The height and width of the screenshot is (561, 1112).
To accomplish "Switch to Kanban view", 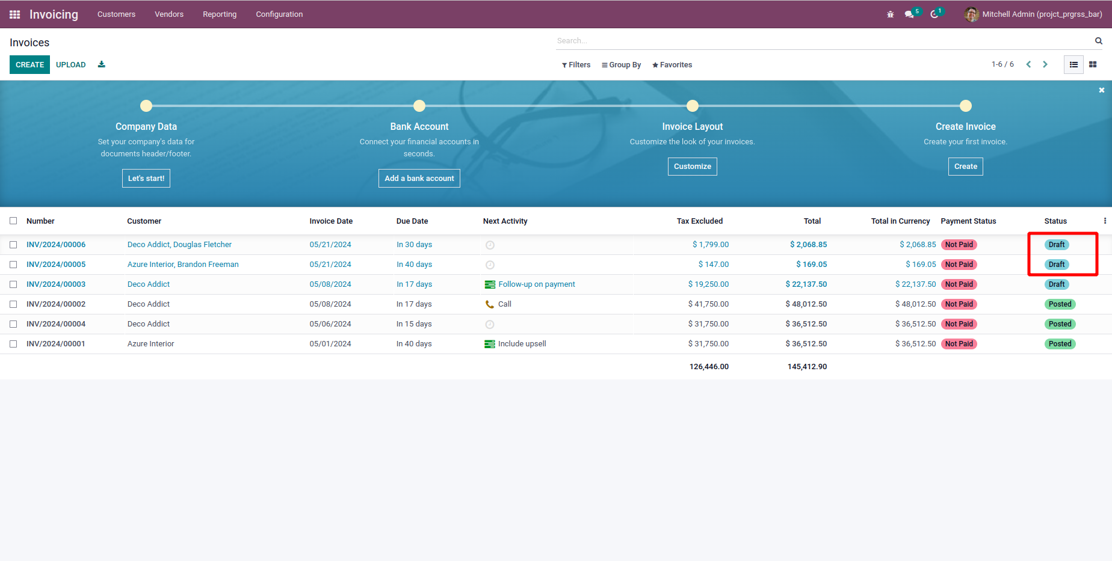I will coord(1093,64).
